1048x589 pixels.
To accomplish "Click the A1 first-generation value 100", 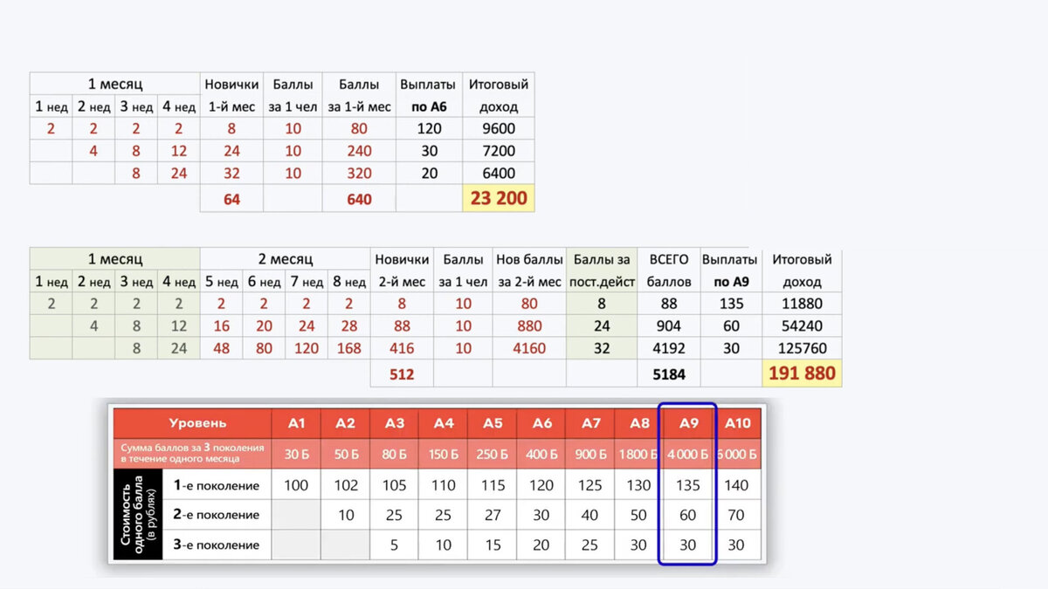I will pyautogui.click(x=296, y=484).
